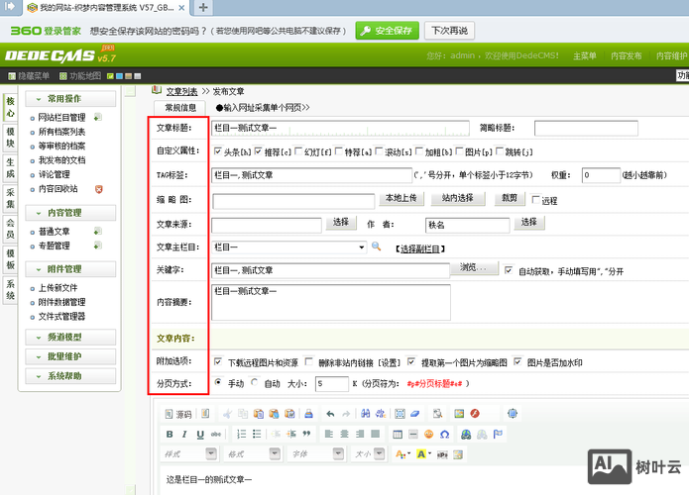Open 主菜单 in the top bar
The width and height of the screenshot is (689, 495).
pos(585,56)
